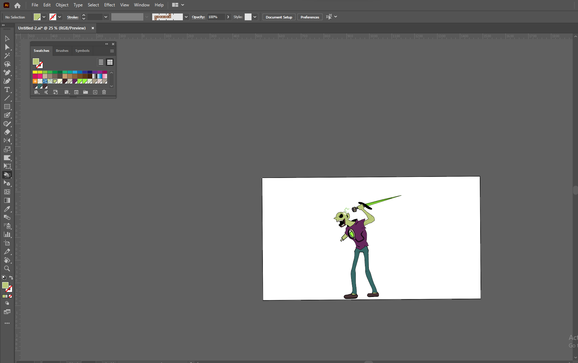This screenshot has width=578, height=363.
Task: Select the Blend tool
Action: coord(7,217)
